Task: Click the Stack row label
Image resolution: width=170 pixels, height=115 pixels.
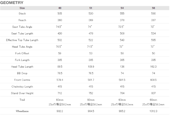Action: pyautogui.click(x=22, y=14)
